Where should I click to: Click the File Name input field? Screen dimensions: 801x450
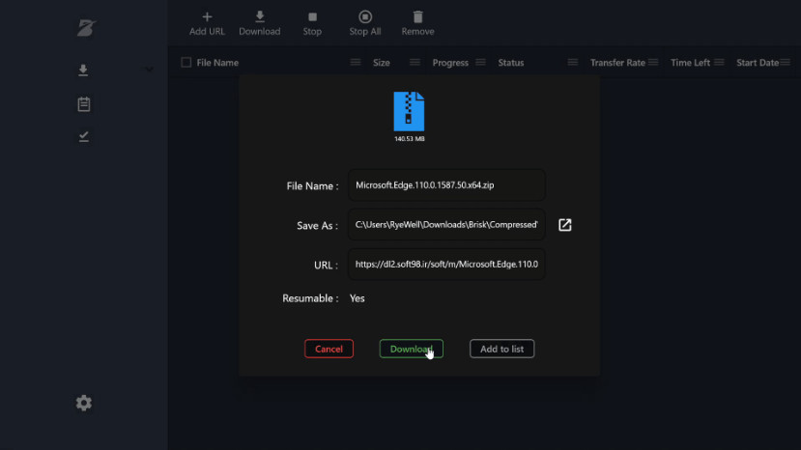tap(446, 185)
